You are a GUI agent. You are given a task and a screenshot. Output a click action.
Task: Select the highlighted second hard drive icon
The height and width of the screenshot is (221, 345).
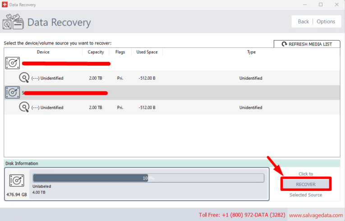[x=13, y=92]
